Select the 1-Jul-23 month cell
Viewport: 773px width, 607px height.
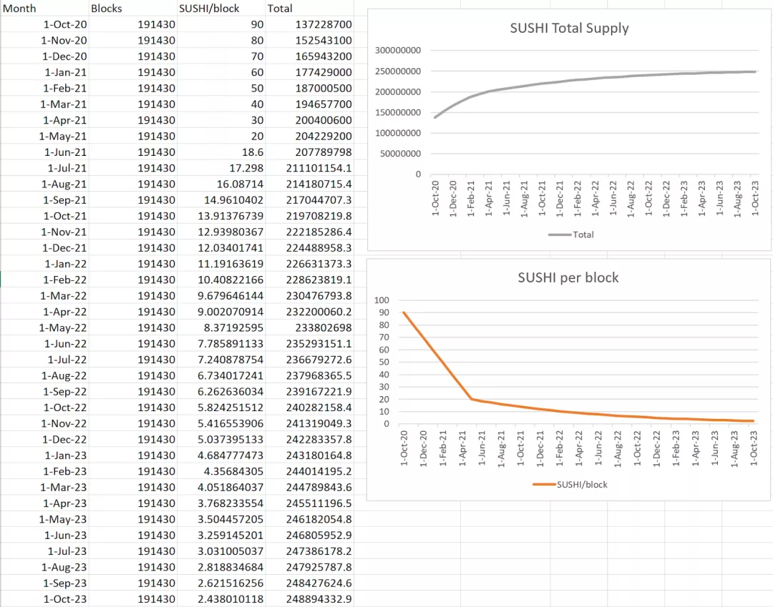pyautogui.click(x=44, y=551)
